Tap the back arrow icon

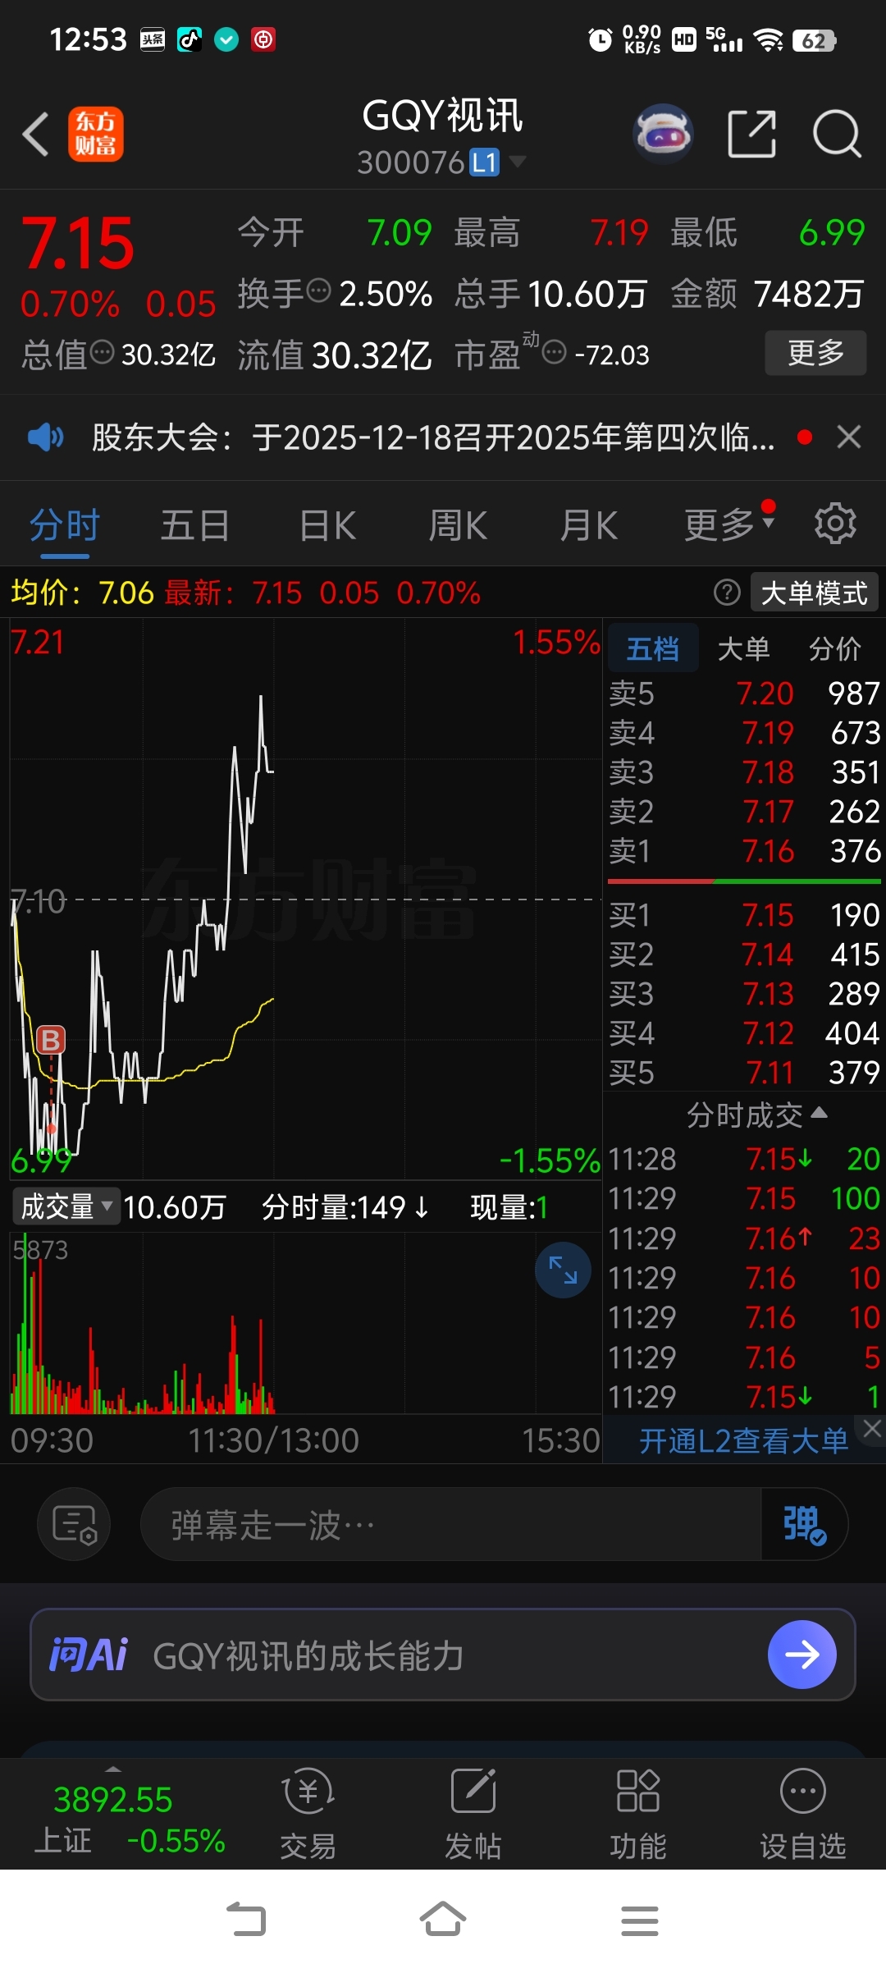tap(35, 134)
